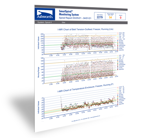This screenshot has height=138, width=141.
Task: Click Wednesday marker in Moving Range legend
Action: tap(118, 65)
